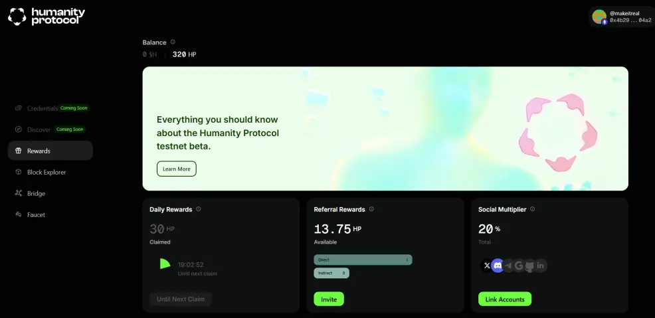
Task: Click the disabled Until Next Claim button
Action: [181, 299]
